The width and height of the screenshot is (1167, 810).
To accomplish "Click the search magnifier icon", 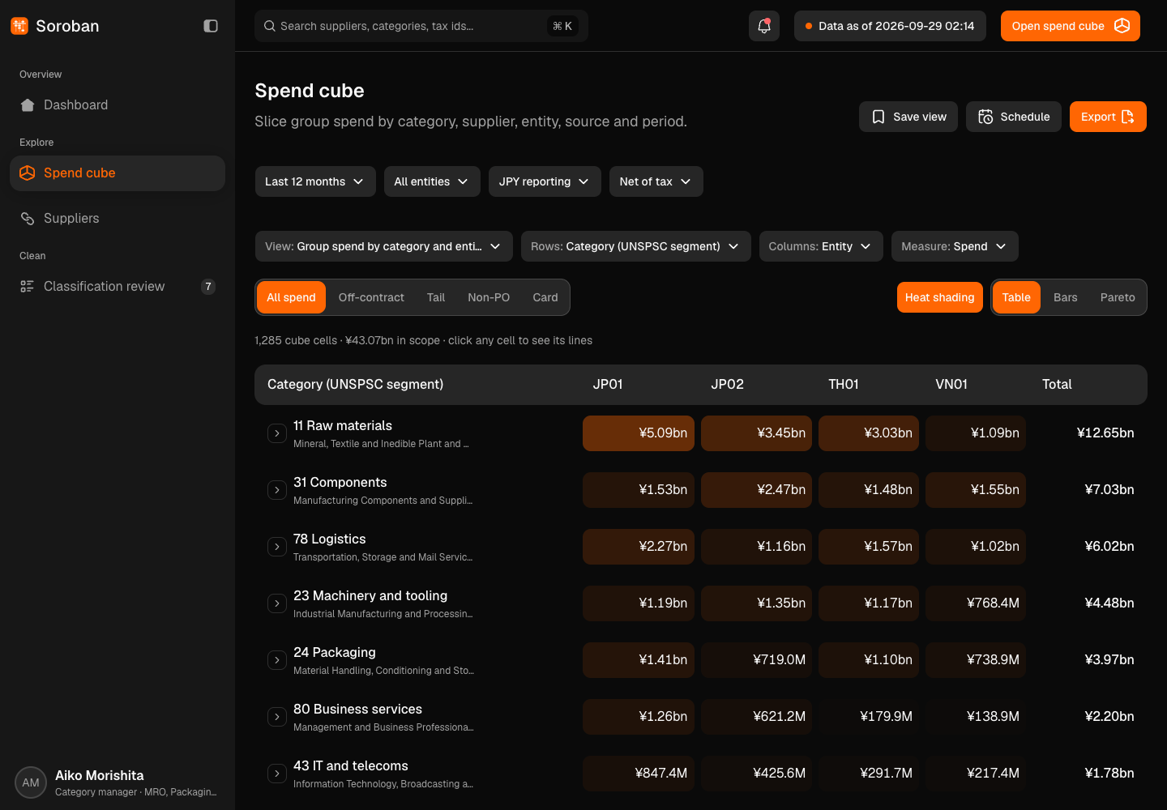I will [270, 26].
